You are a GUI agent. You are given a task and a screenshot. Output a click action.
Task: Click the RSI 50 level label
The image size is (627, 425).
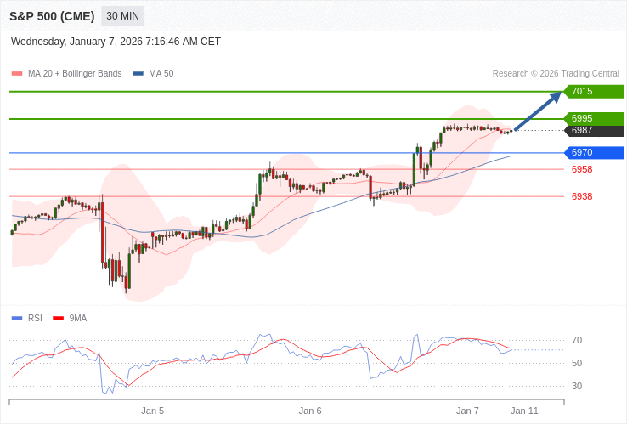(x=577, y=363)
